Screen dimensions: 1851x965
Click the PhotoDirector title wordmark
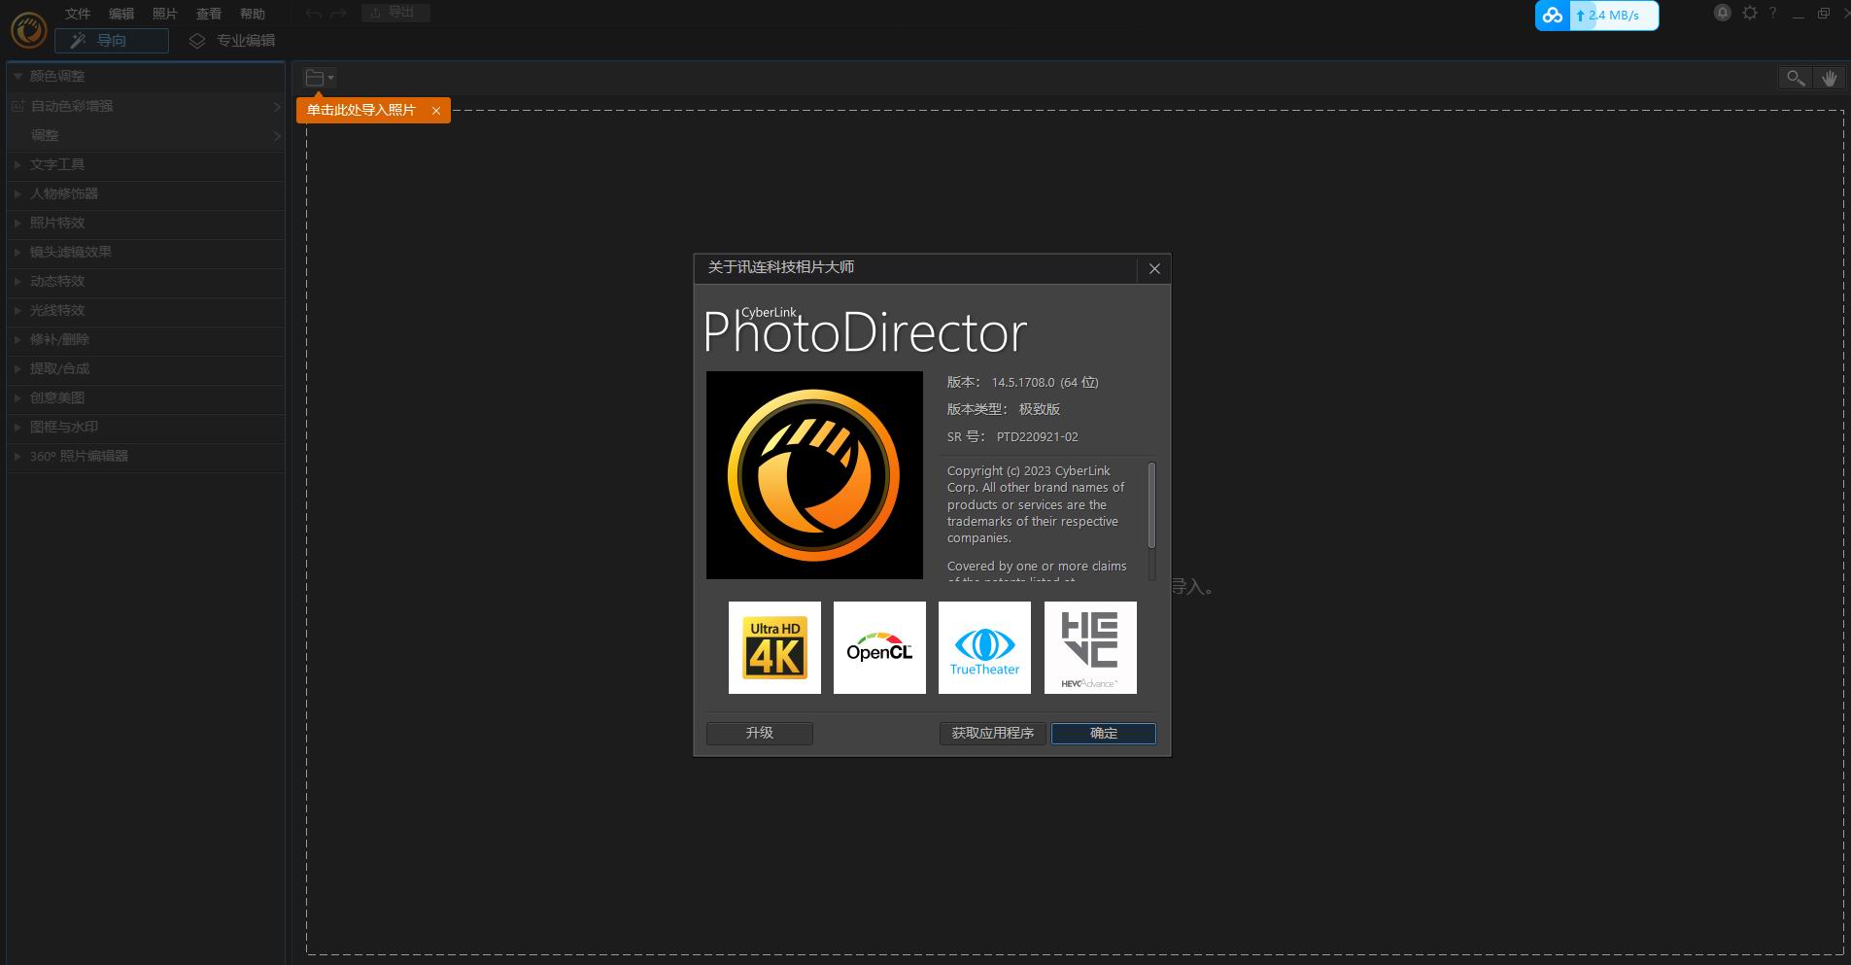click(865, 332)
